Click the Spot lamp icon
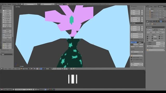The image size is (166, 93). pyautogui.click(x=3, y=48)
